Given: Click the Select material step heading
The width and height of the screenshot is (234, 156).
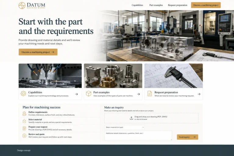Looking at the screenshot, I should [x=35, y=119].
